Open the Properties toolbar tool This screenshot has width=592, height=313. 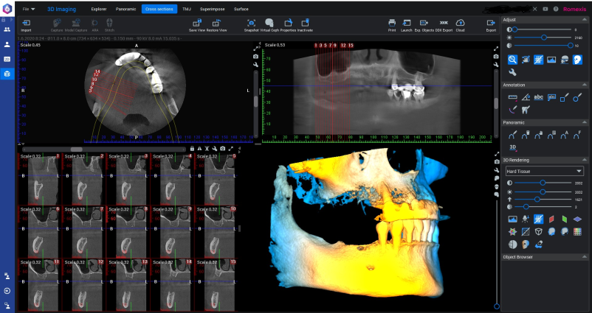[288, 25]
